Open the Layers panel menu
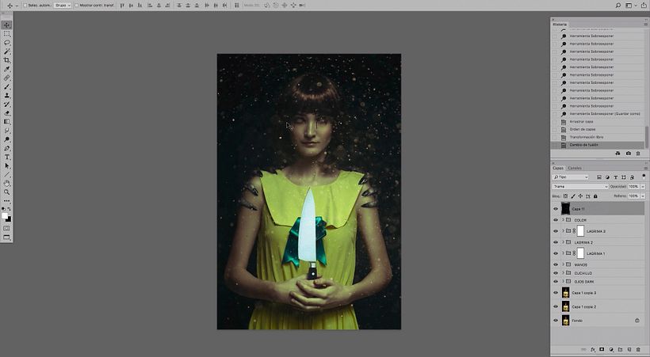This screenshot has height=357, width=650. [x=645, y=168]
